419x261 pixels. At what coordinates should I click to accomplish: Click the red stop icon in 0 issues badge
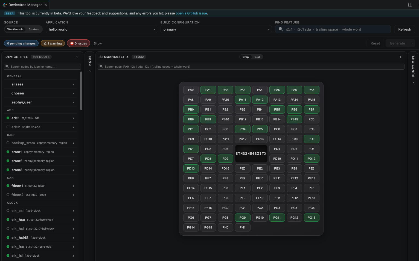tap(72, 43)
